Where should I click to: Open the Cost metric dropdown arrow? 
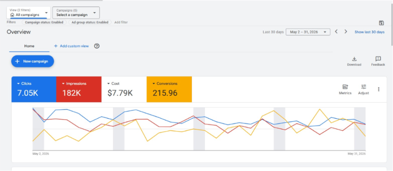tap(109, 84)
